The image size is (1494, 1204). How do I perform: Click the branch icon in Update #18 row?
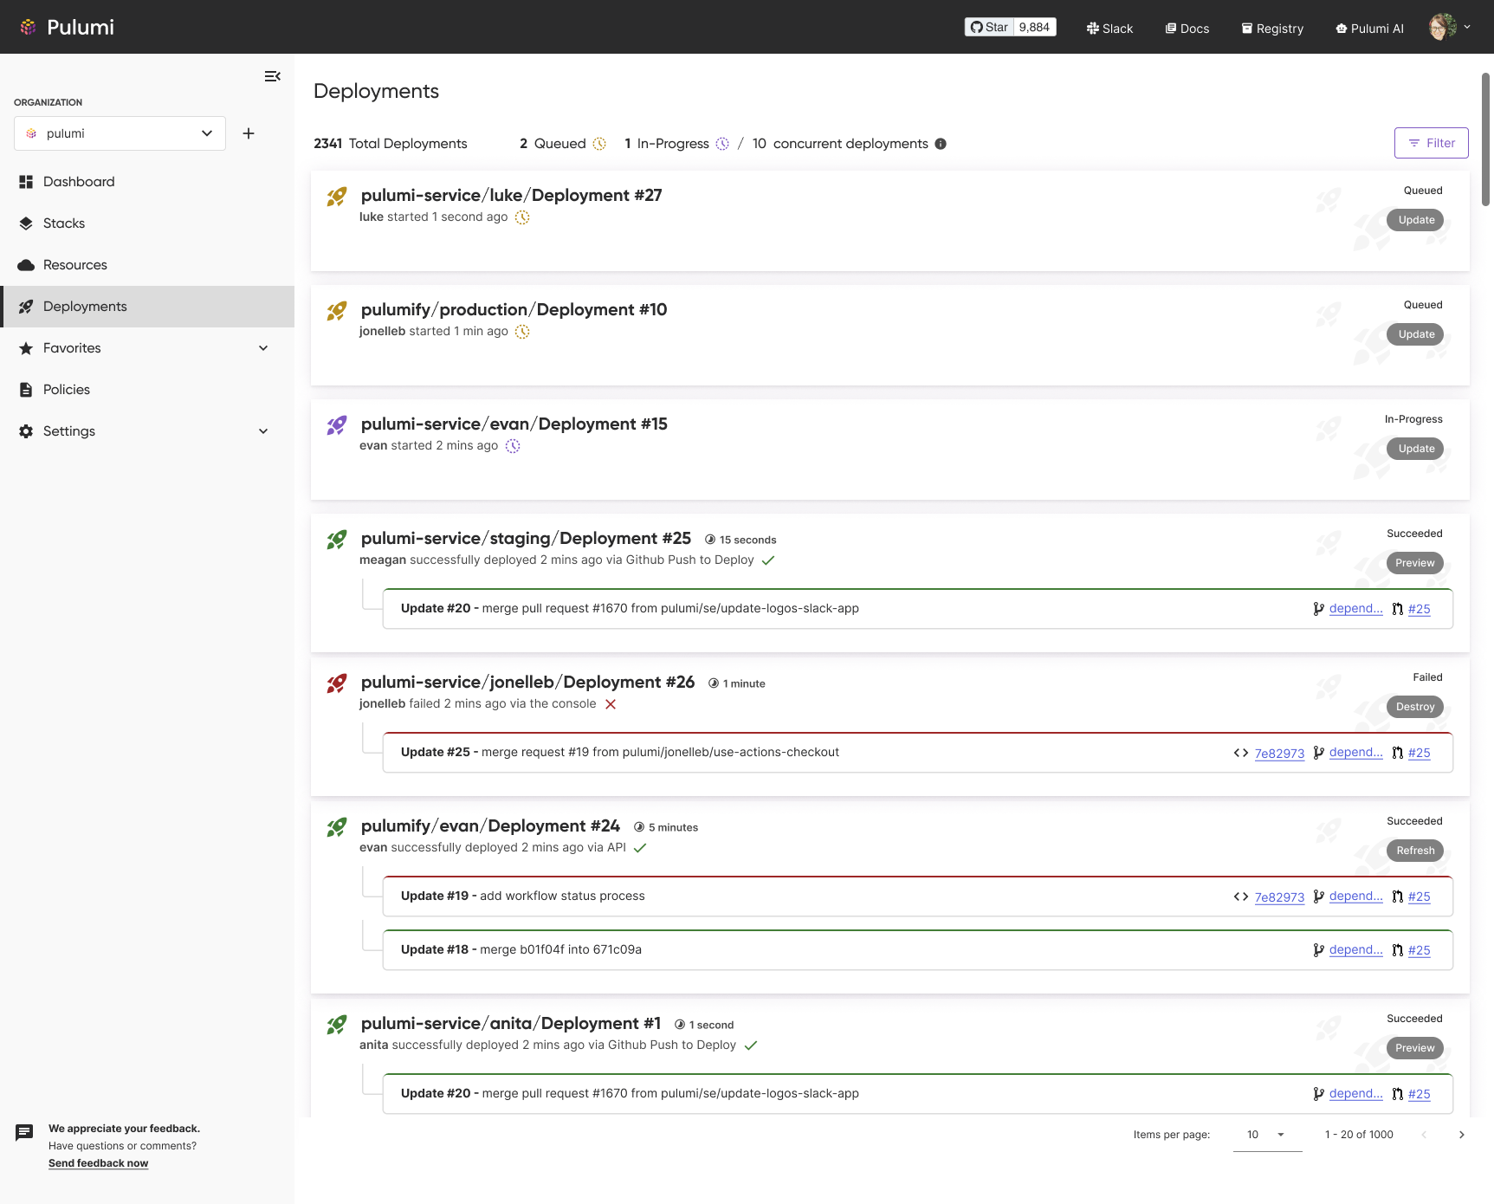click(1318, 950)
